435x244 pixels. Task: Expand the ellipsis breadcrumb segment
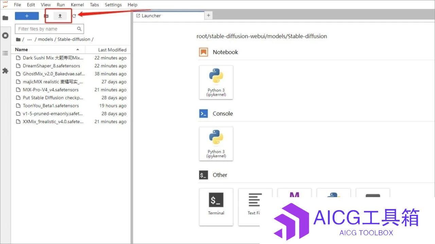click(30, 39)
